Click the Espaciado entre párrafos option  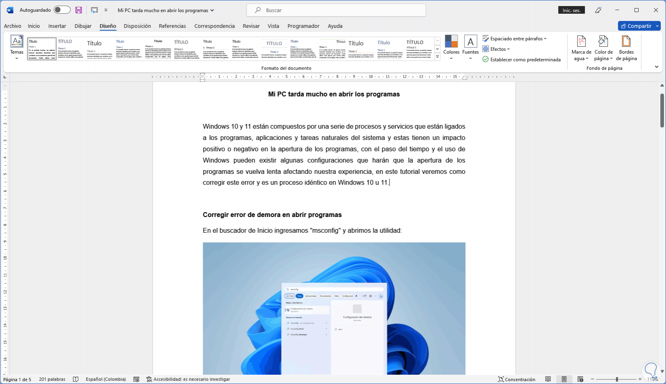[x=515, y=39]
